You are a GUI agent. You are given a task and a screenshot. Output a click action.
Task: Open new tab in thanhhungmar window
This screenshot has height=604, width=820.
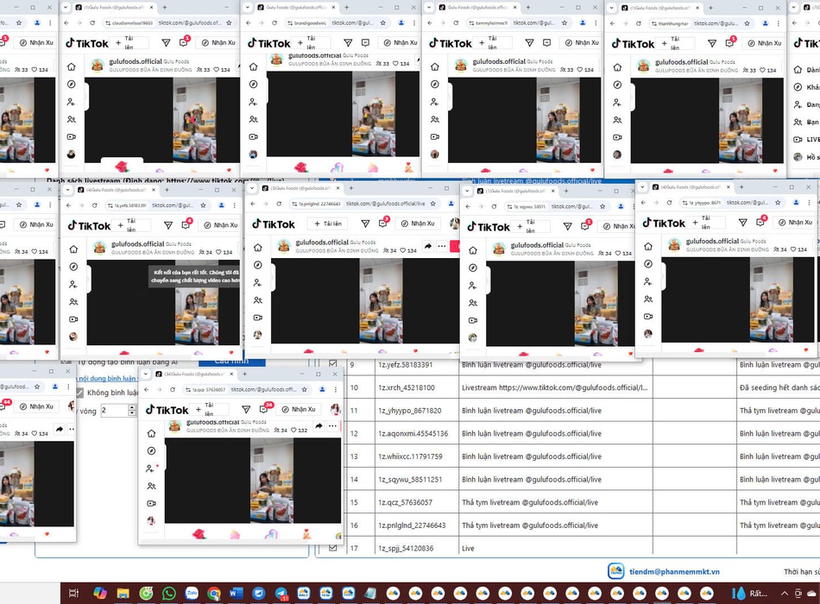[711, 8]
